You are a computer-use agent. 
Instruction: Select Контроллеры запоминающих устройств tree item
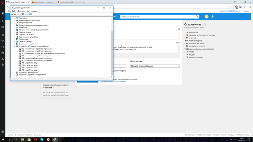click(34, 25)
